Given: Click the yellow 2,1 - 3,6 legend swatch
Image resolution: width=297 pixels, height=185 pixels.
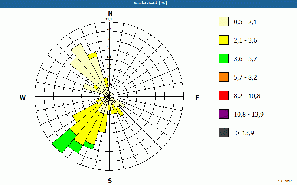Looking at the screenshot, I should (224, 40).
